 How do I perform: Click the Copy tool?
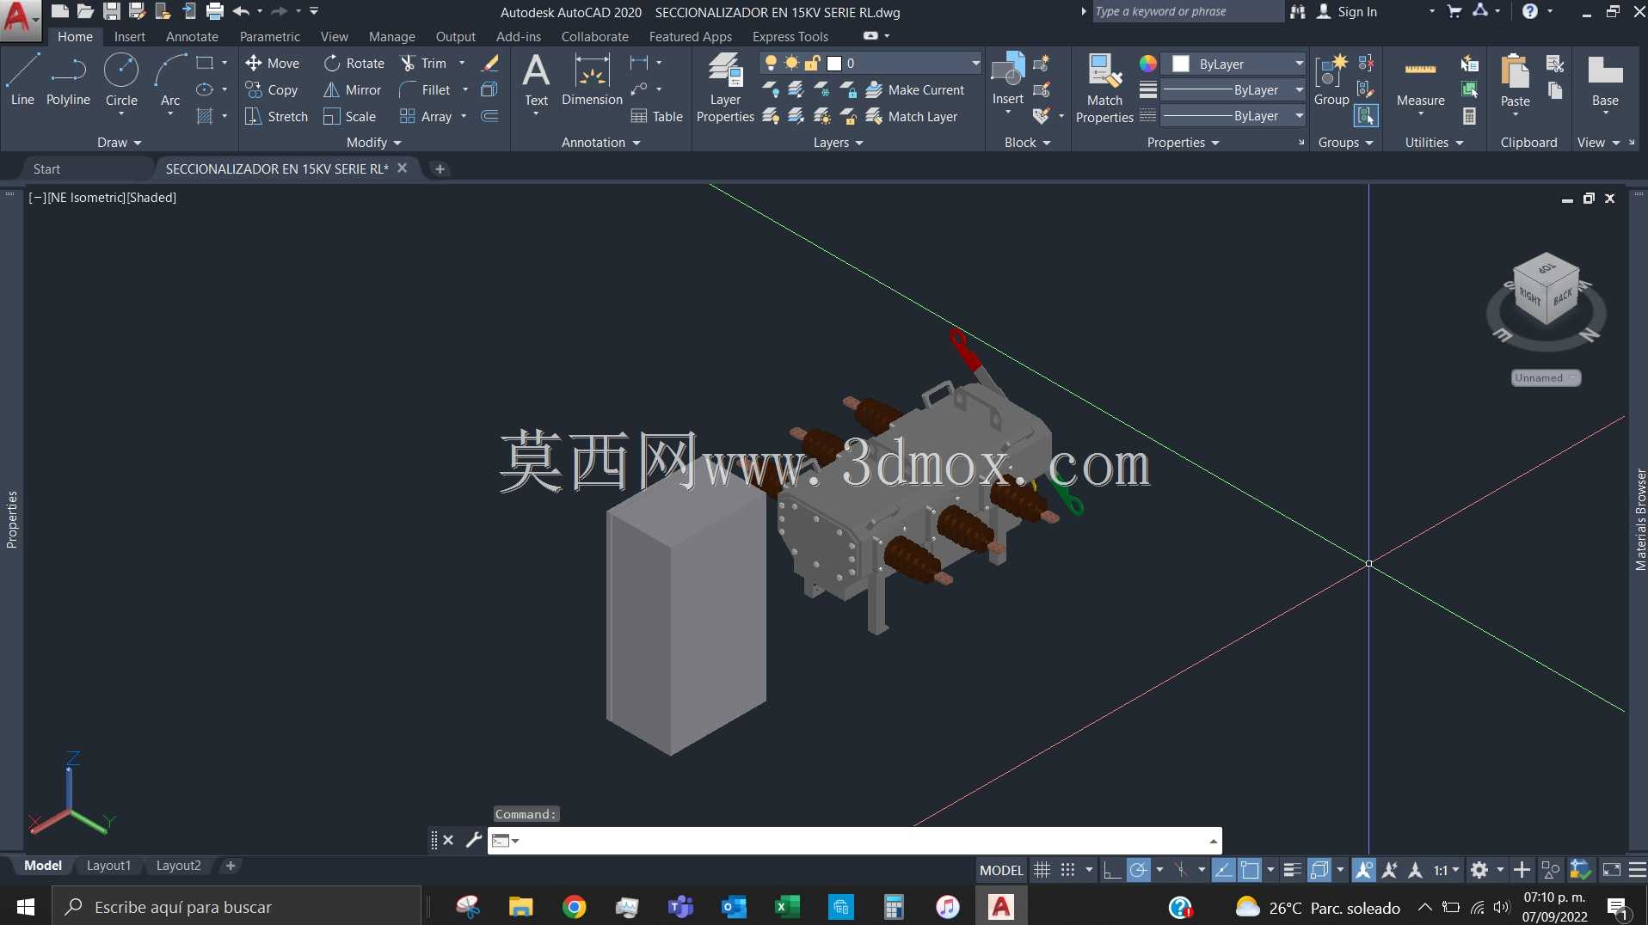(272, 89)
